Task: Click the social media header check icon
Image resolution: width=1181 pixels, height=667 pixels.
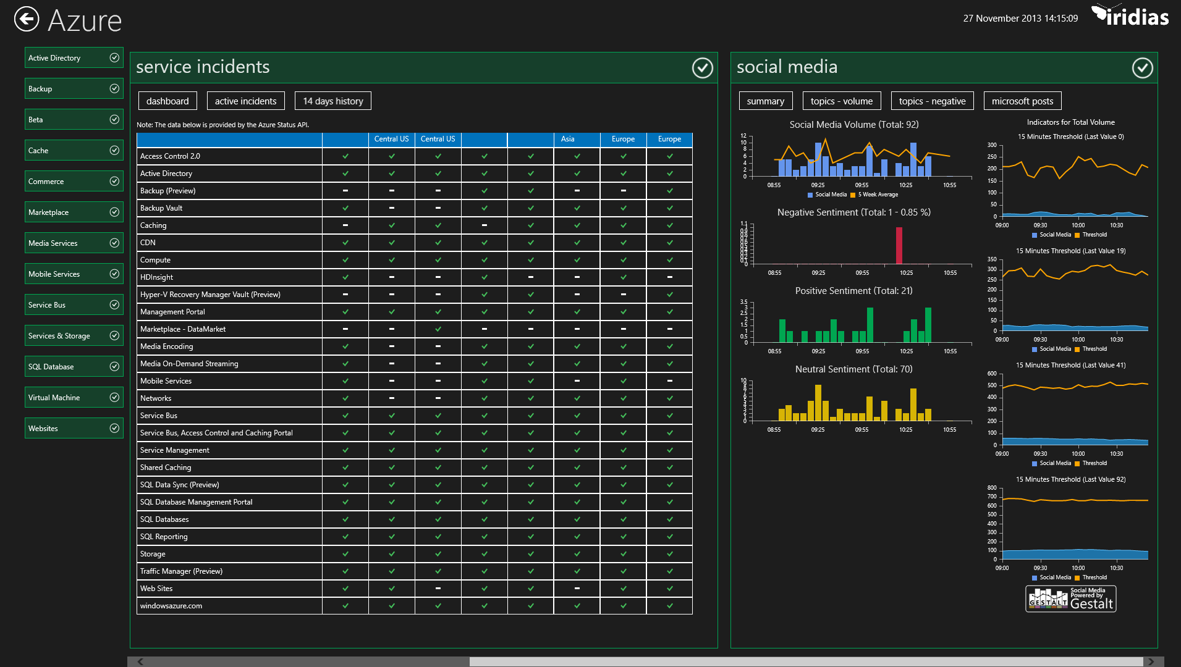Action: [x=1143, y=68]
